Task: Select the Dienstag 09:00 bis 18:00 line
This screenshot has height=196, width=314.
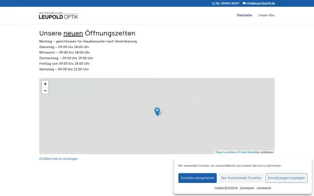Action: pos(64,47)
